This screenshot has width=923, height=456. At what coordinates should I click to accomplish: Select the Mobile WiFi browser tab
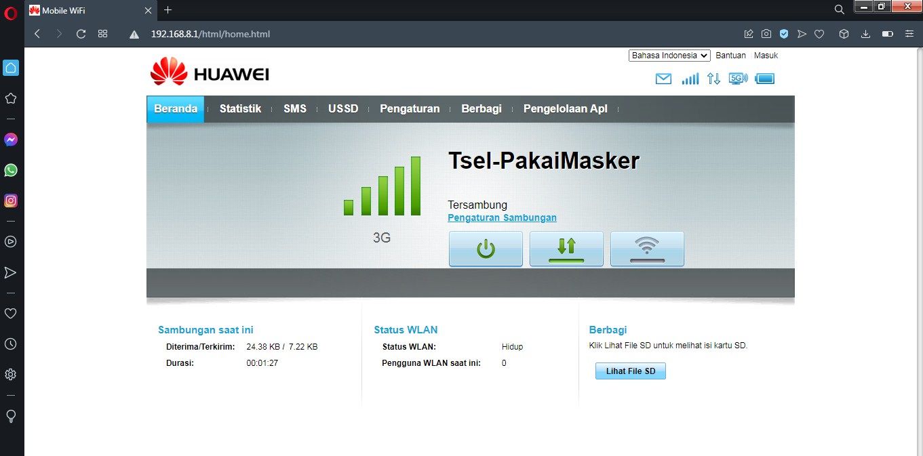pyautogui.click(x=90, y=10)
